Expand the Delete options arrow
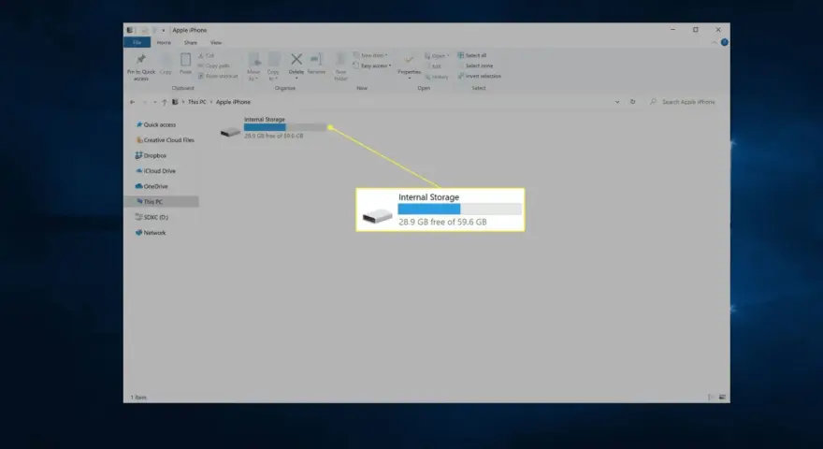This screenshot has width=823, height=449. (296, 79)
